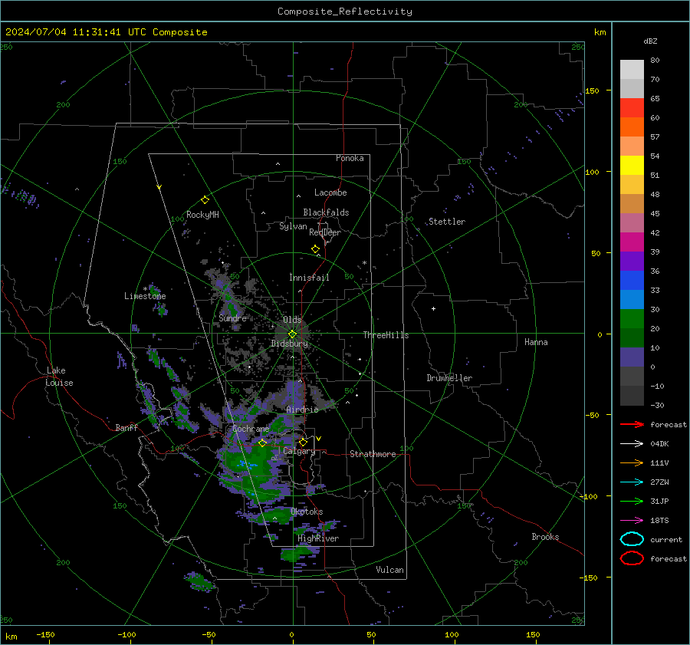Screen dimensions: 690x645
Task: Click the Ponoka label
Action: tap(350, 158)
